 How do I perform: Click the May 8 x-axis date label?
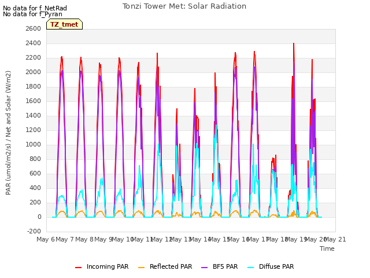84,239
